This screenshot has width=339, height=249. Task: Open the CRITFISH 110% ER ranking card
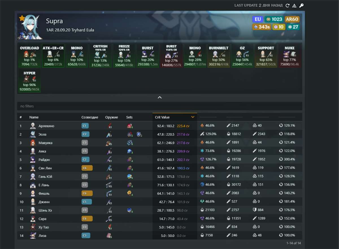pos(100,56)
